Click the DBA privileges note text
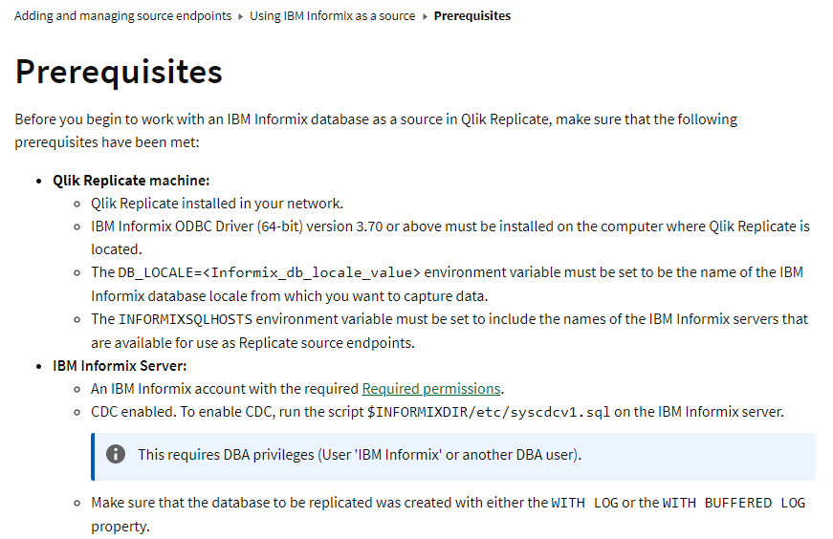The width and height of the screenshot is (833, 539). pyautogui.click(x=360, y=455)
